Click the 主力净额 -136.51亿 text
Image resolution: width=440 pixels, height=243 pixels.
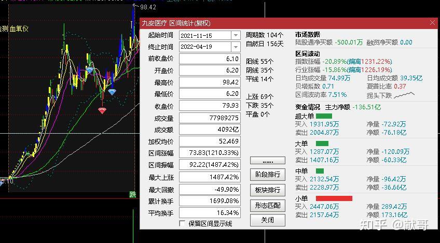353,107
